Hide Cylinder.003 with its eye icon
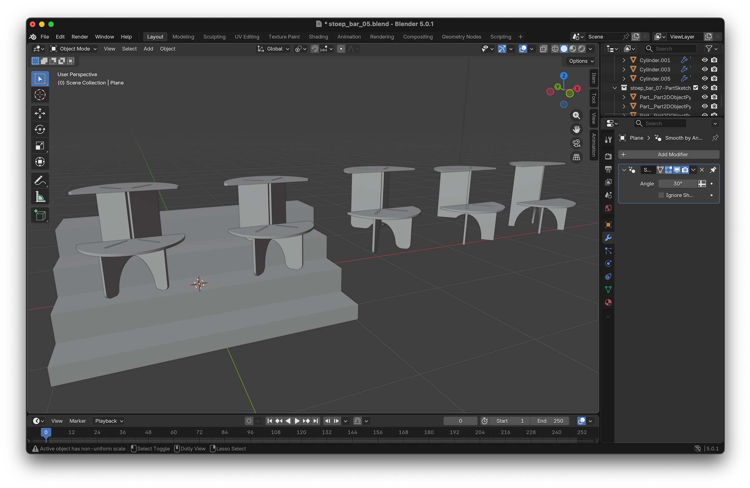Viewport: 750px width, 488px height. (705, 69)
